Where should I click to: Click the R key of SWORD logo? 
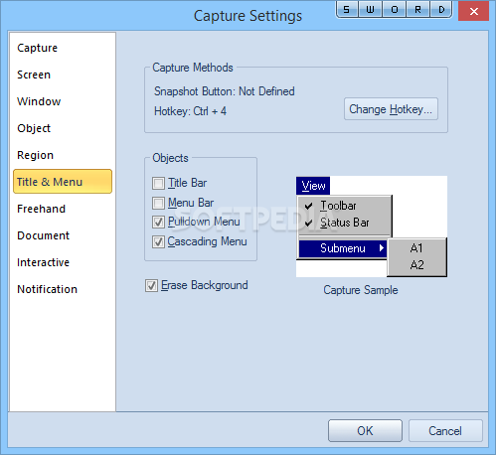(417, 9)
